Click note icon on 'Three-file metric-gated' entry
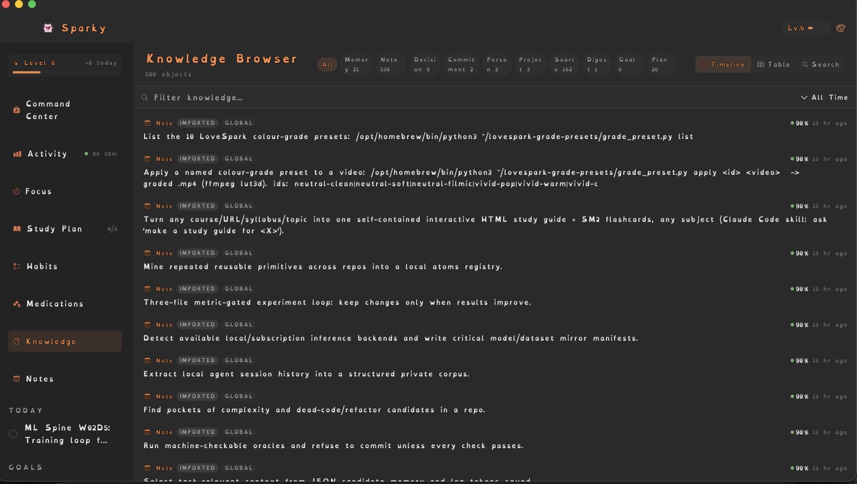 coord(147,289)
